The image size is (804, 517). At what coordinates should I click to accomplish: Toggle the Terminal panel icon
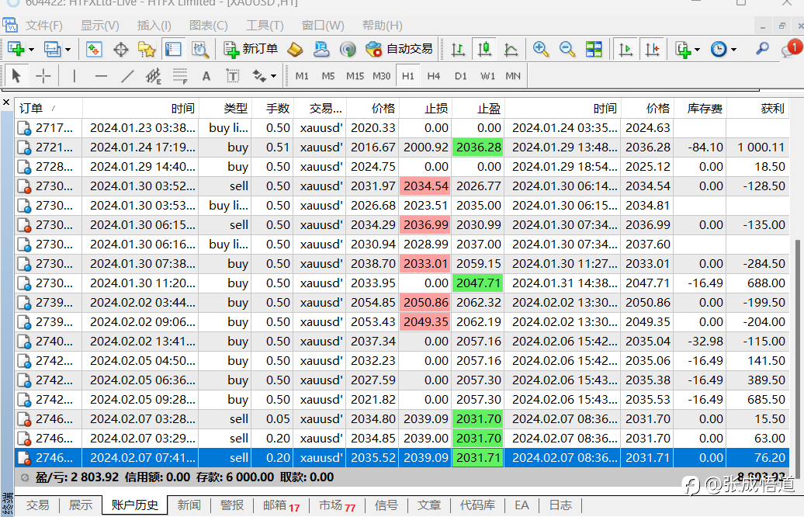click(x=173, y=49)
